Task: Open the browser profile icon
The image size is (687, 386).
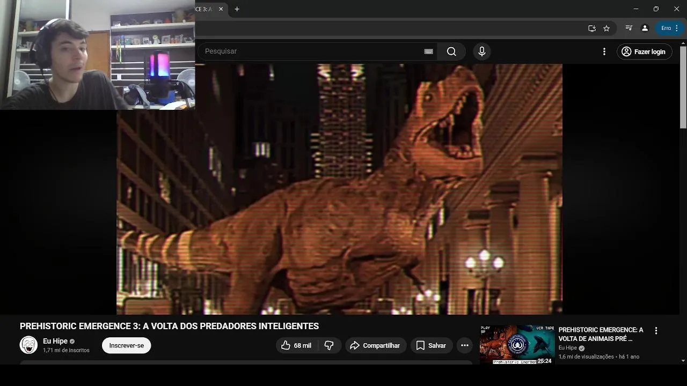Action: (645, 28)
